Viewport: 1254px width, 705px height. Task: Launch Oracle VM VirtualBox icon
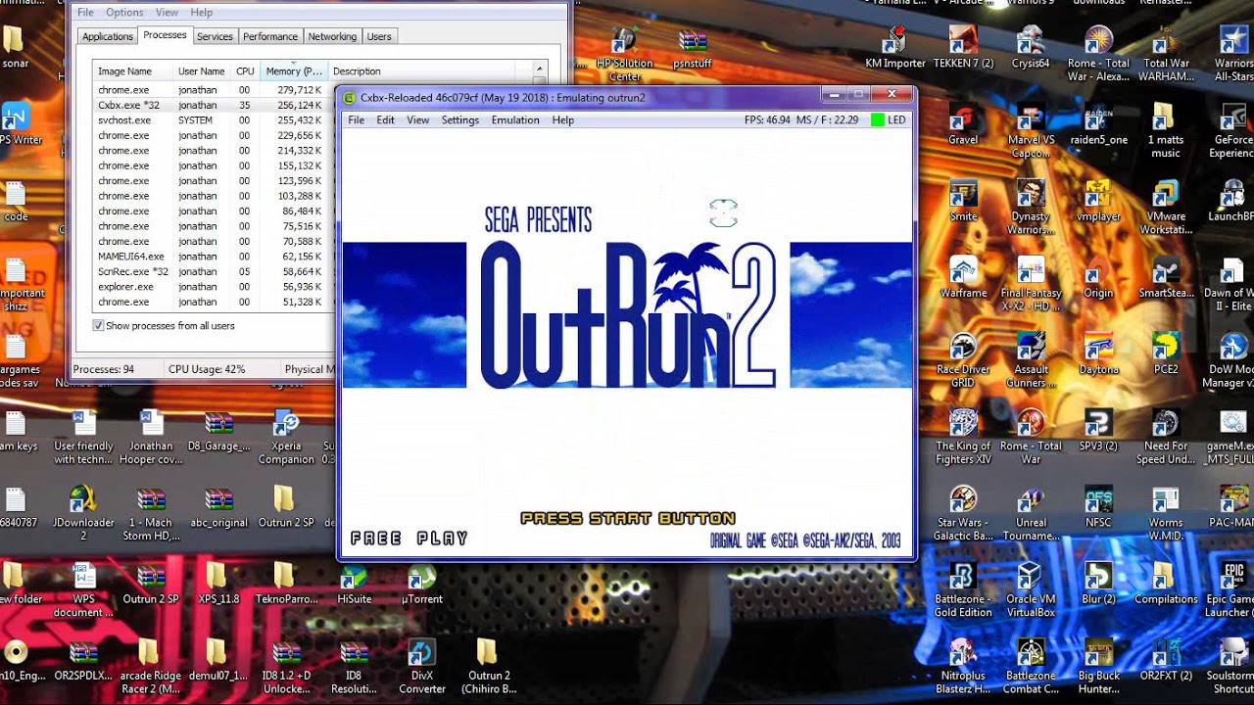point(1031,588)
